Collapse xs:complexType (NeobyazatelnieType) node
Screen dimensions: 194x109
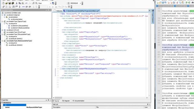pyautogui.click(x=2, y=41)
